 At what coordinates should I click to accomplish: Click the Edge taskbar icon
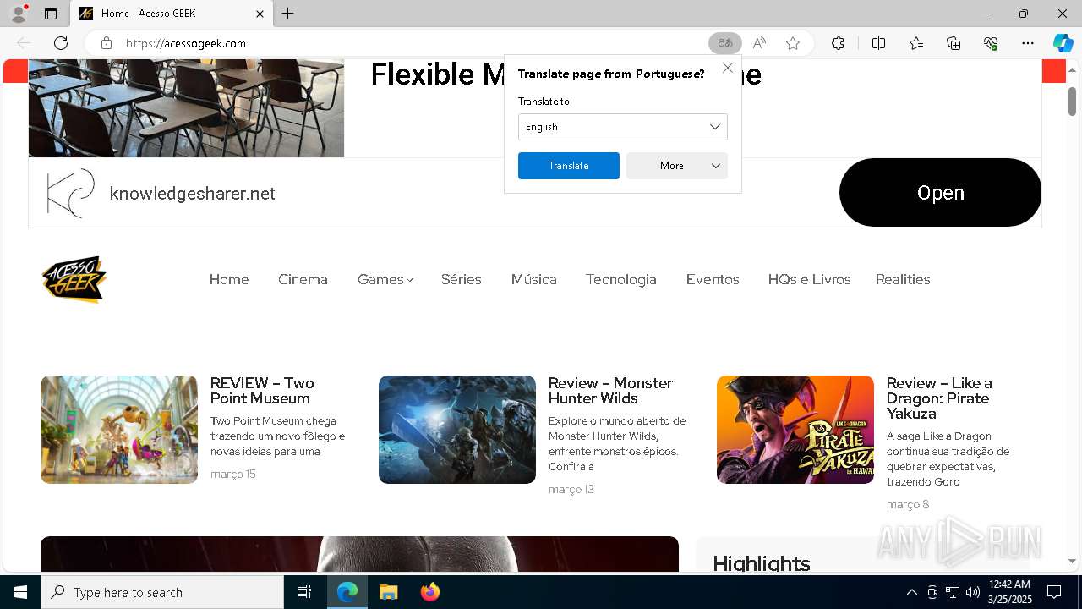[347, 592]
